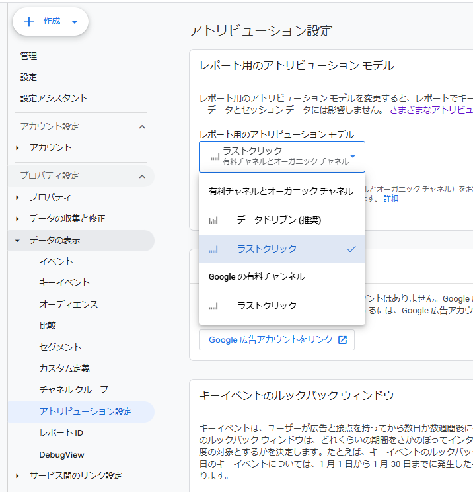Choose ラストクリック under Google の有料チャンネル
Viewport: 473px width, 492px height.
[x=267, y=306]
